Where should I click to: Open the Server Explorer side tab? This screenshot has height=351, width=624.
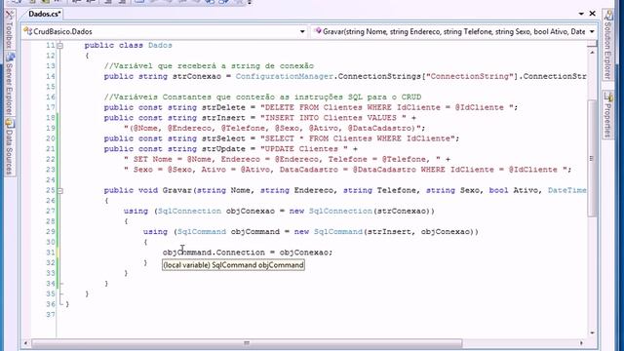coord(10,84)
